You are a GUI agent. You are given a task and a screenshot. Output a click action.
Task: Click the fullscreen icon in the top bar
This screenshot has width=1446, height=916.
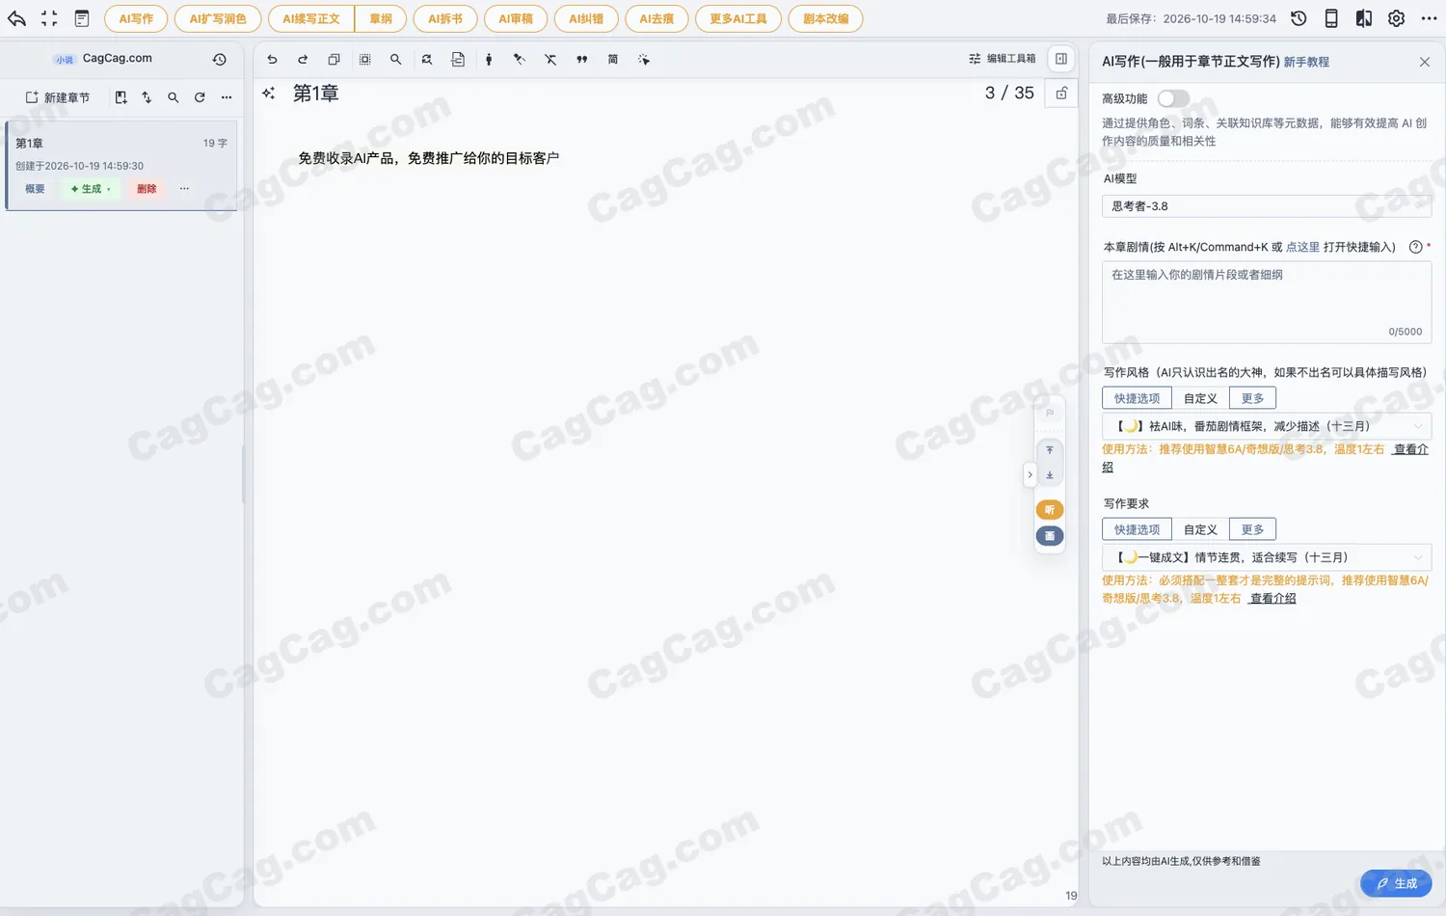(x=49, y=18)
